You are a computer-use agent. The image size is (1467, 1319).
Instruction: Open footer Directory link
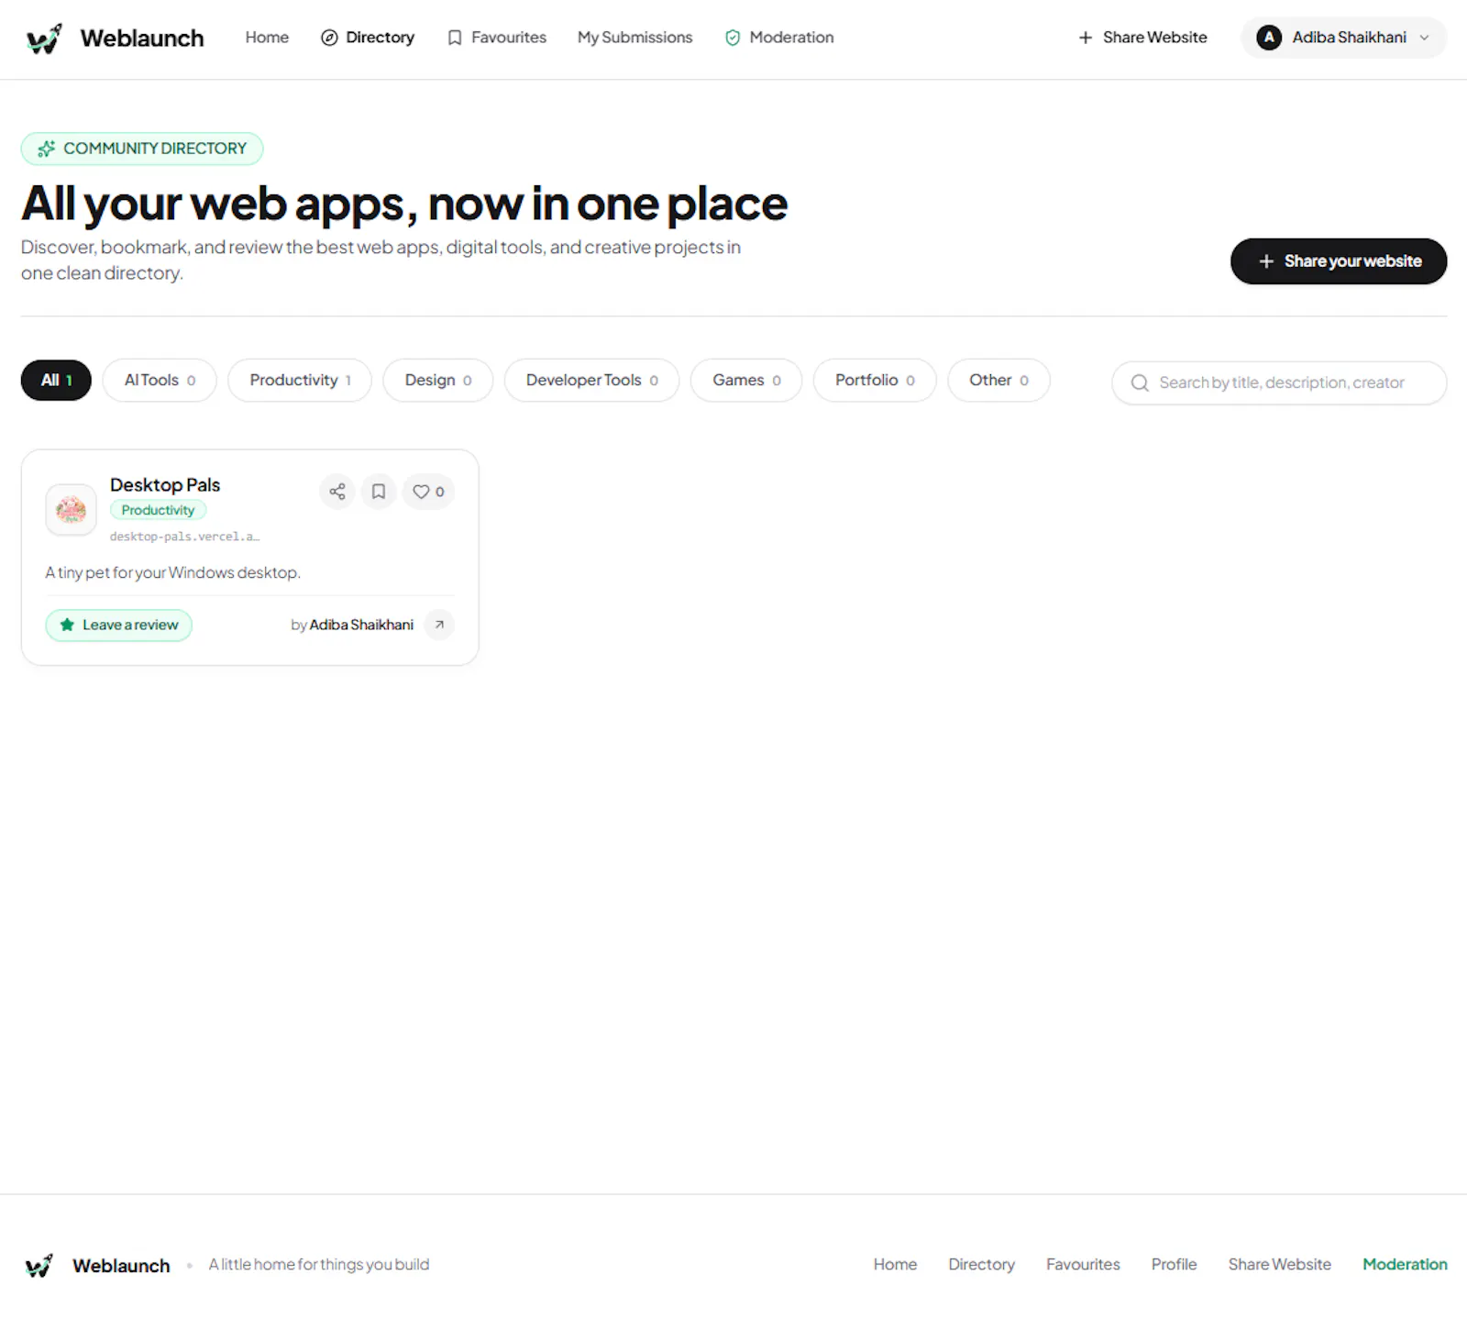(x=981, y=1264)
